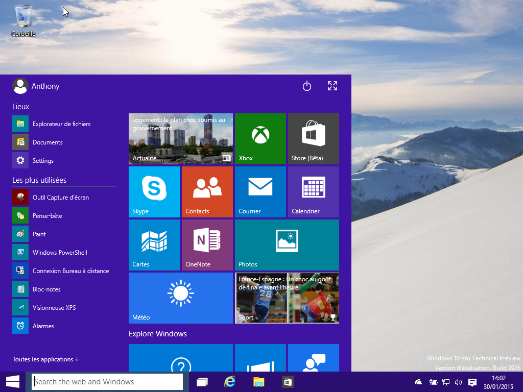Click the Windows Start button
523x392 pixels.
click(13, 382)
